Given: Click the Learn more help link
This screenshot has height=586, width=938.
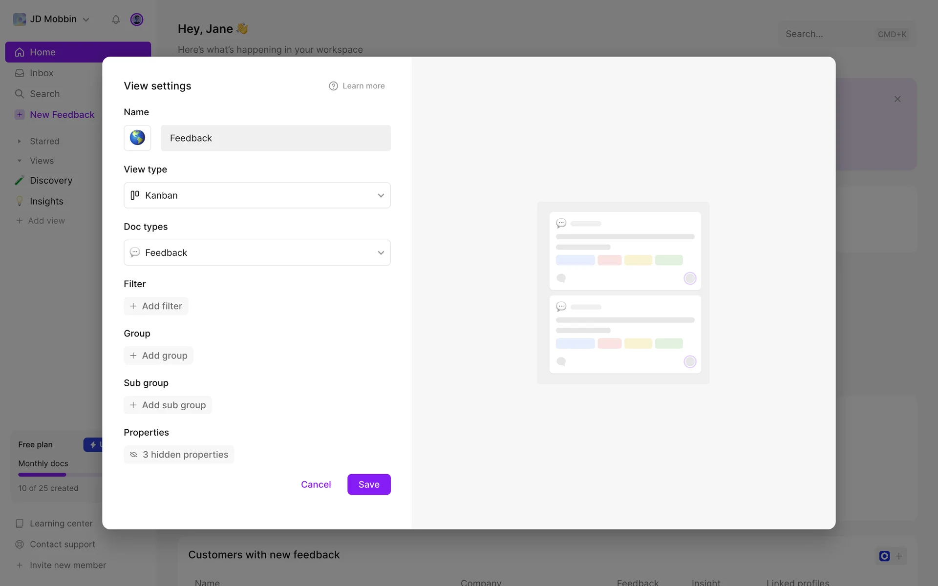Looking at the screenshot, I should tap(357, 86).
